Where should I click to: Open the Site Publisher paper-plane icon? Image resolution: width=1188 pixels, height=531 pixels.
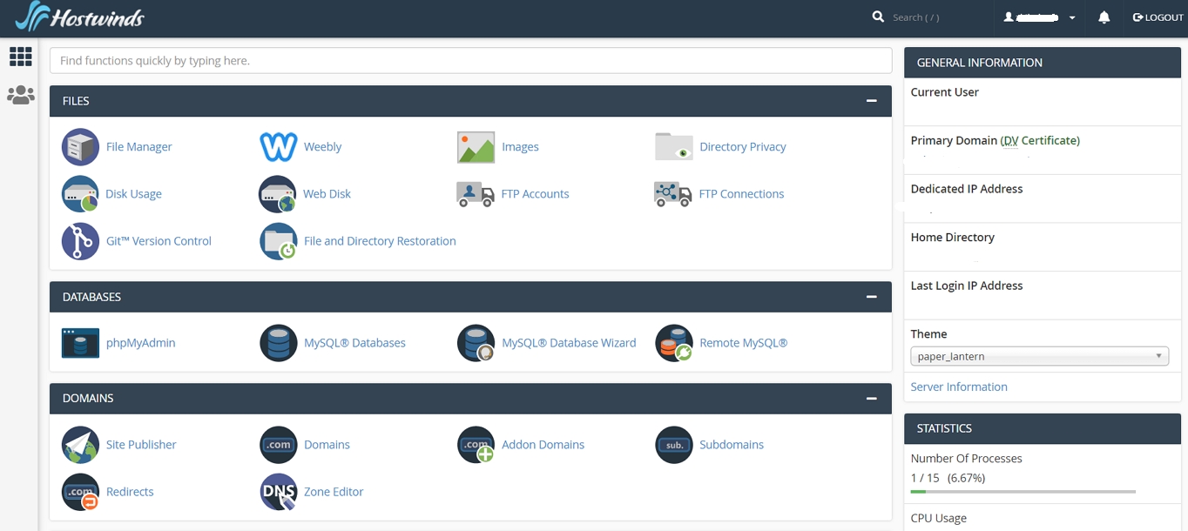pyautogui.click(x=80, y=445)
